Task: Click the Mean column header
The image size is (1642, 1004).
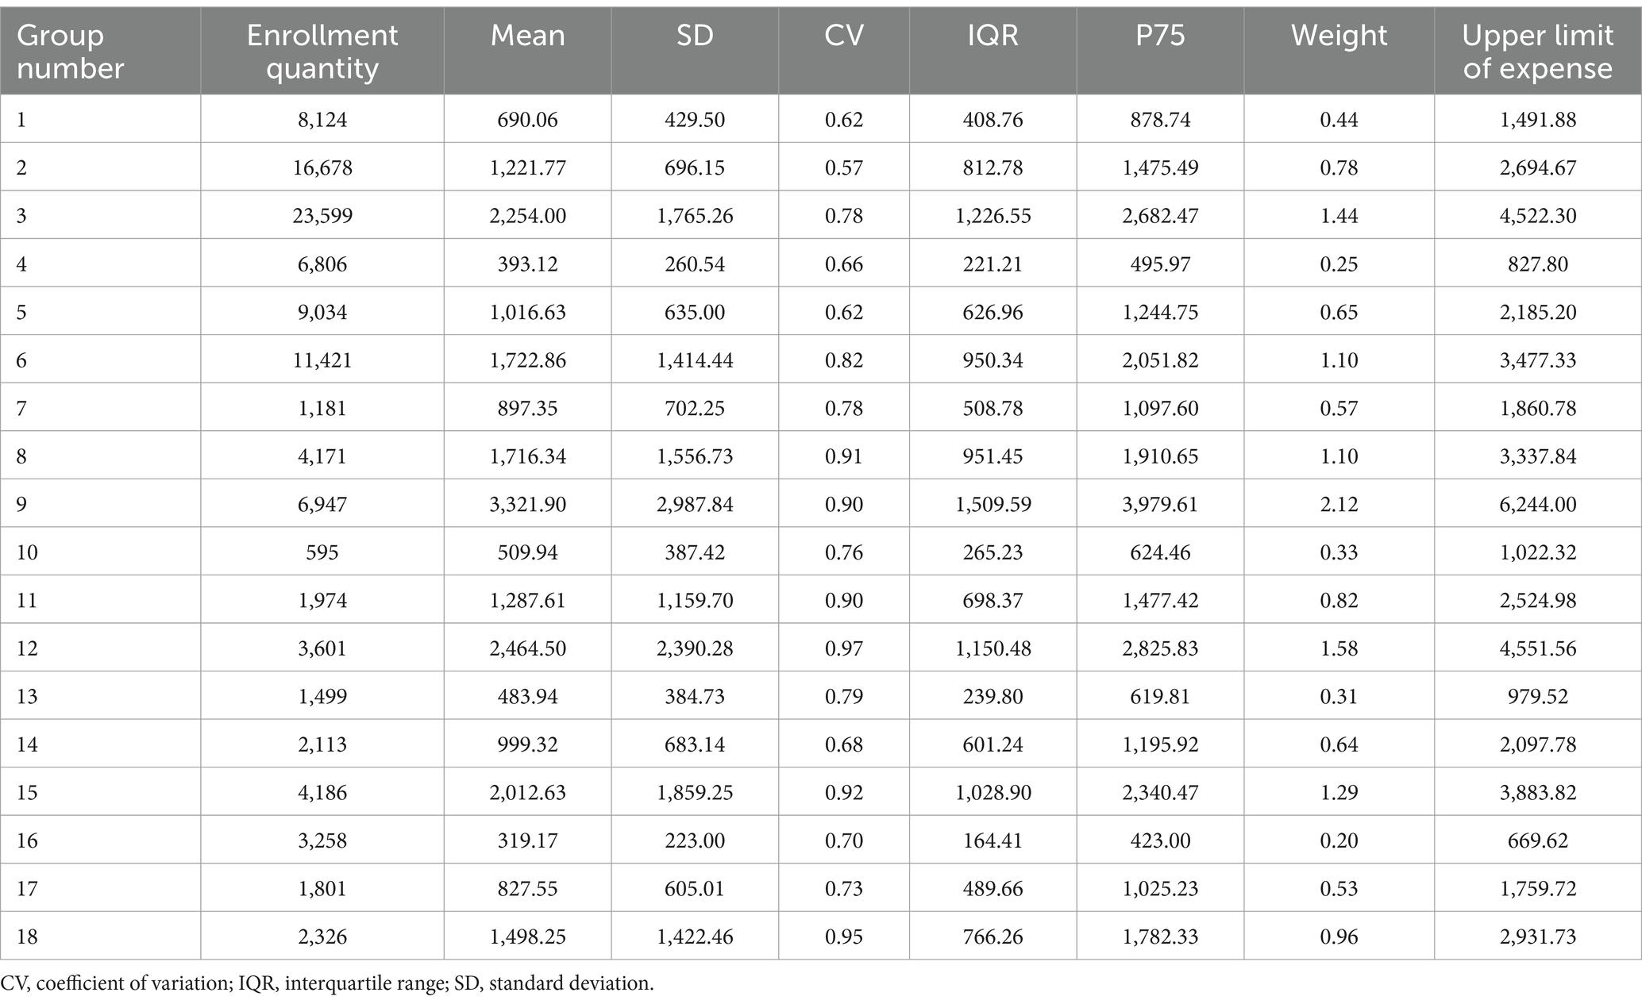Action: coord(527,36)
